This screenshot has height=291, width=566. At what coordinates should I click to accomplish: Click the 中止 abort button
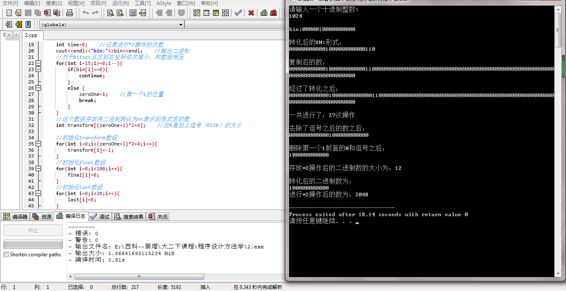33,231
